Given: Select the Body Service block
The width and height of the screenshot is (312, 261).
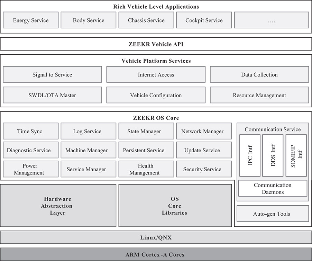Looking at the screenshot, I should 89,20.
